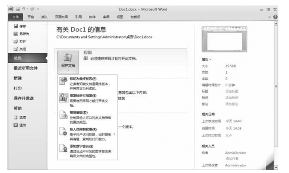Switch to the 邮件 ribbon tab
This screenshot has width=289, height=173.
tap(92, 17)
